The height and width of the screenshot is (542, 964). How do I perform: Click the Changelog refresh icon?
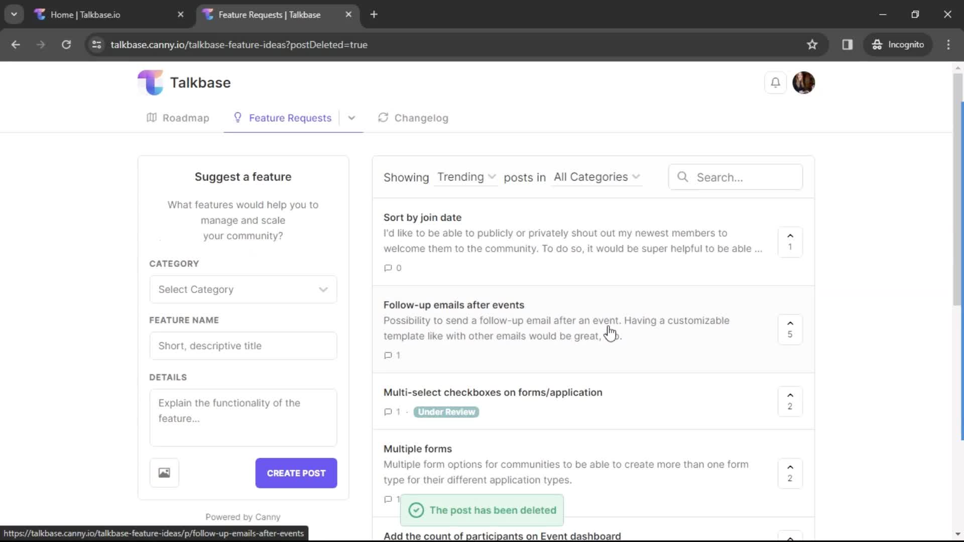[x=383, y=117]
